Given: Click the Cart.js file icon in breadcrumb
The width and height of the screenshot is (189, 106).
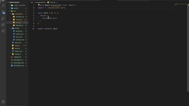Looking at the screenshot, I should pyautogui.click(x=48, y=2).
